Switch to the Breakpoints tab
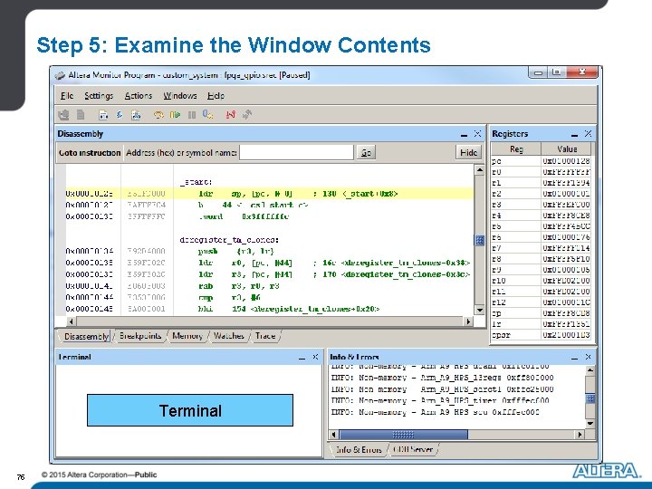This screenshot has width=652, height=489. point(140,336)
